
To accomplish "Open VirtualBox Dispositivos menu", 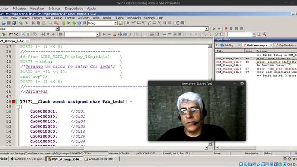I will (x=74, y=8).
